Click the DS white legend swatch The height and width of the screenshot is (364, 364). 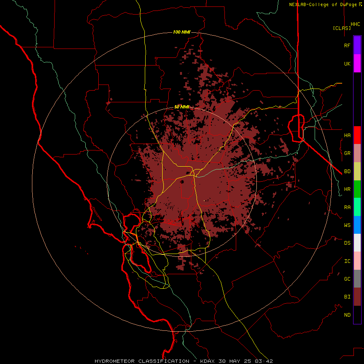pos(357,243)
